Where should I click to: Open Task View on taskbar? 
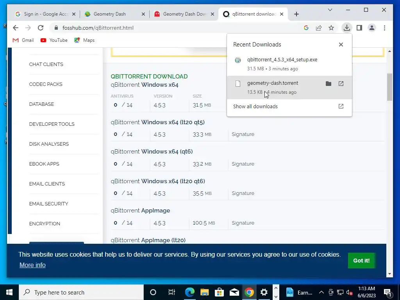[172, 292]
